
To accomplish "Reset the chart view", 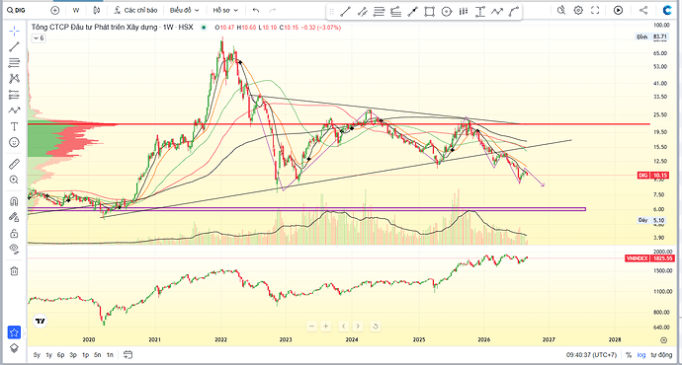I will tap(376, 326).
